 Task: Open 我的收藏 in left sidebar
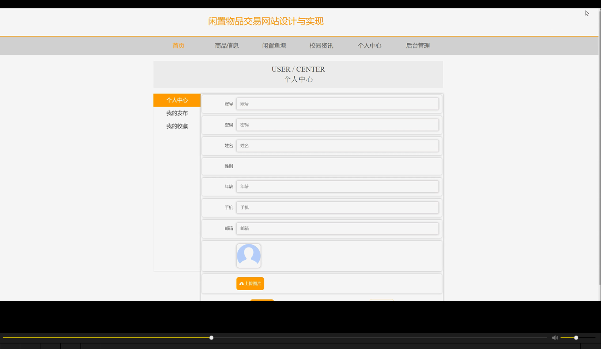click(177, 126)
